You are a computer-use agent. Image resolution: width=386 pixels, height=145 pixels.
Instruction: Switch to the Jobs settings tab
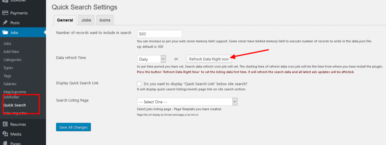pyautogui.click(x=86, y=20)
